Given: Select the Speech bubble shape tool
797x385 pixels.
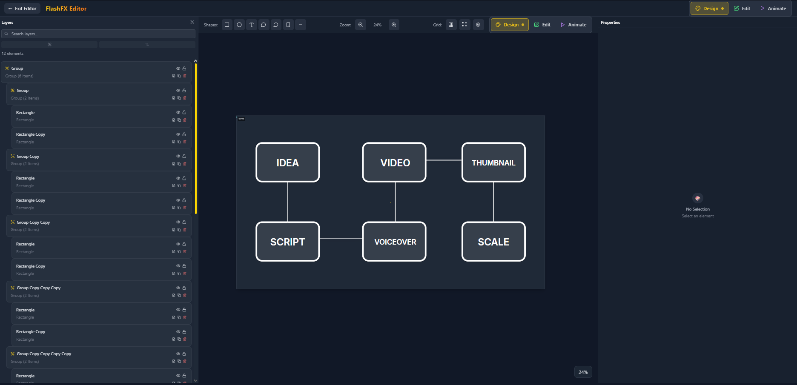Looking at the screenshot, I should click(264, 25).
